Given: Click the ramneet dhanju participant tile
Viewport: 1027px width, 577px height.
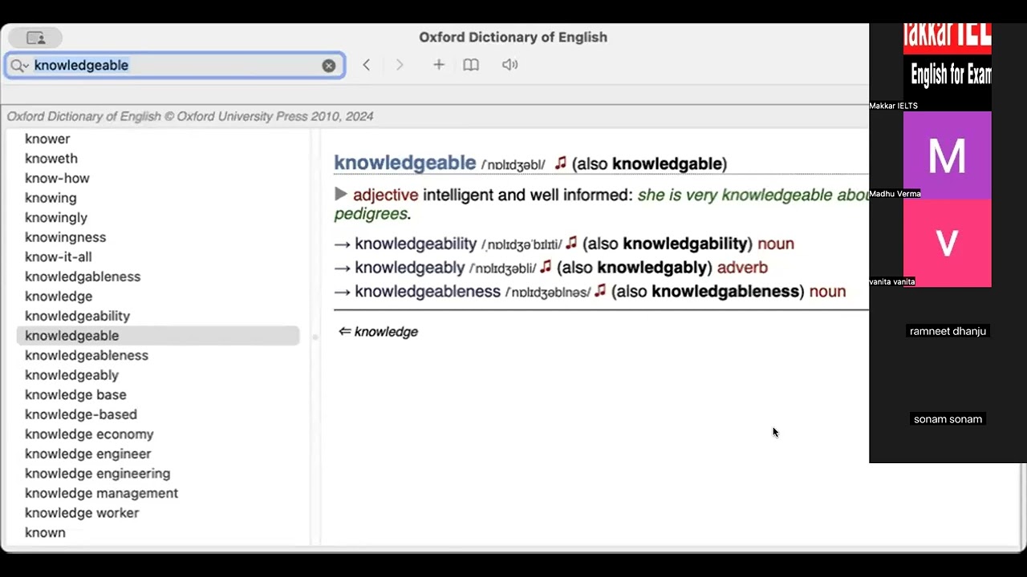Looking at the screenshot, I should point(948,331).
